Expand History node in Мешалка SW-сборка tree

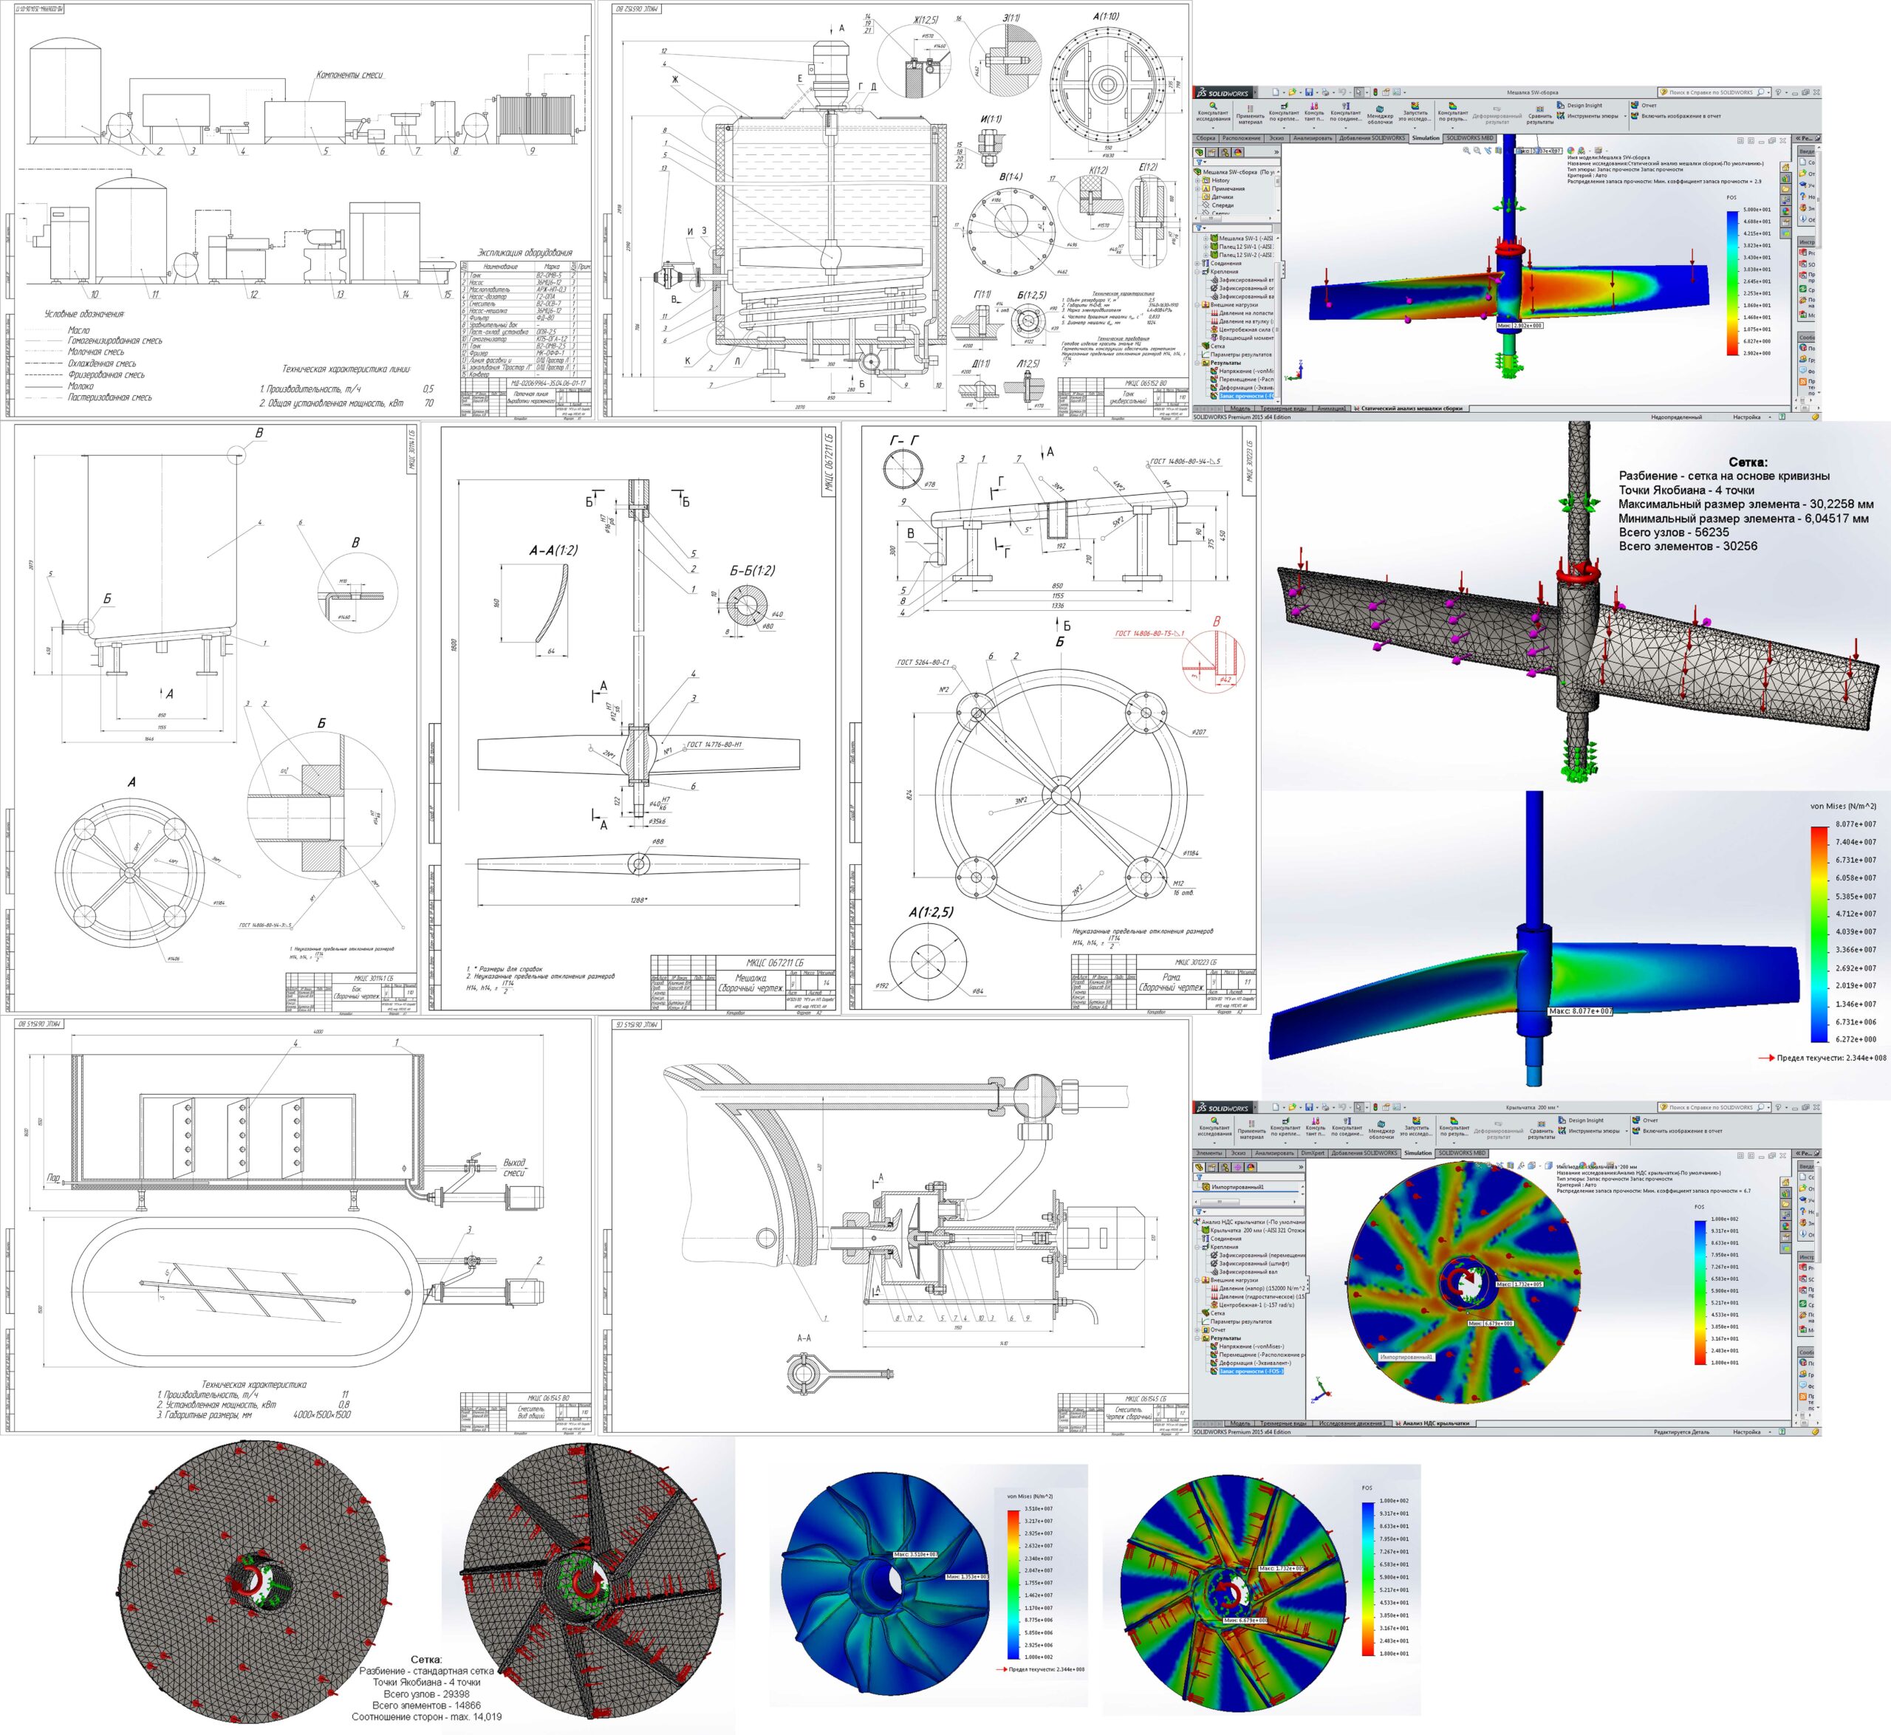pos(1197,181)
